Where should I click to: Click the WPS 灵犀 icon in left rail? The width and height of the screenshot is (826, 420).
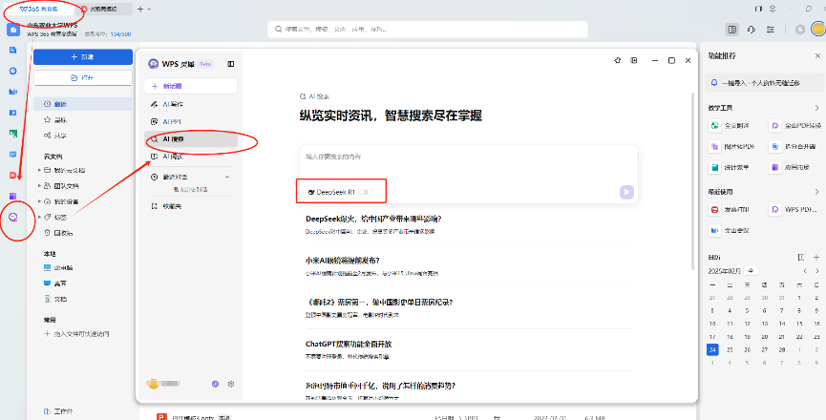click(12, 217)
